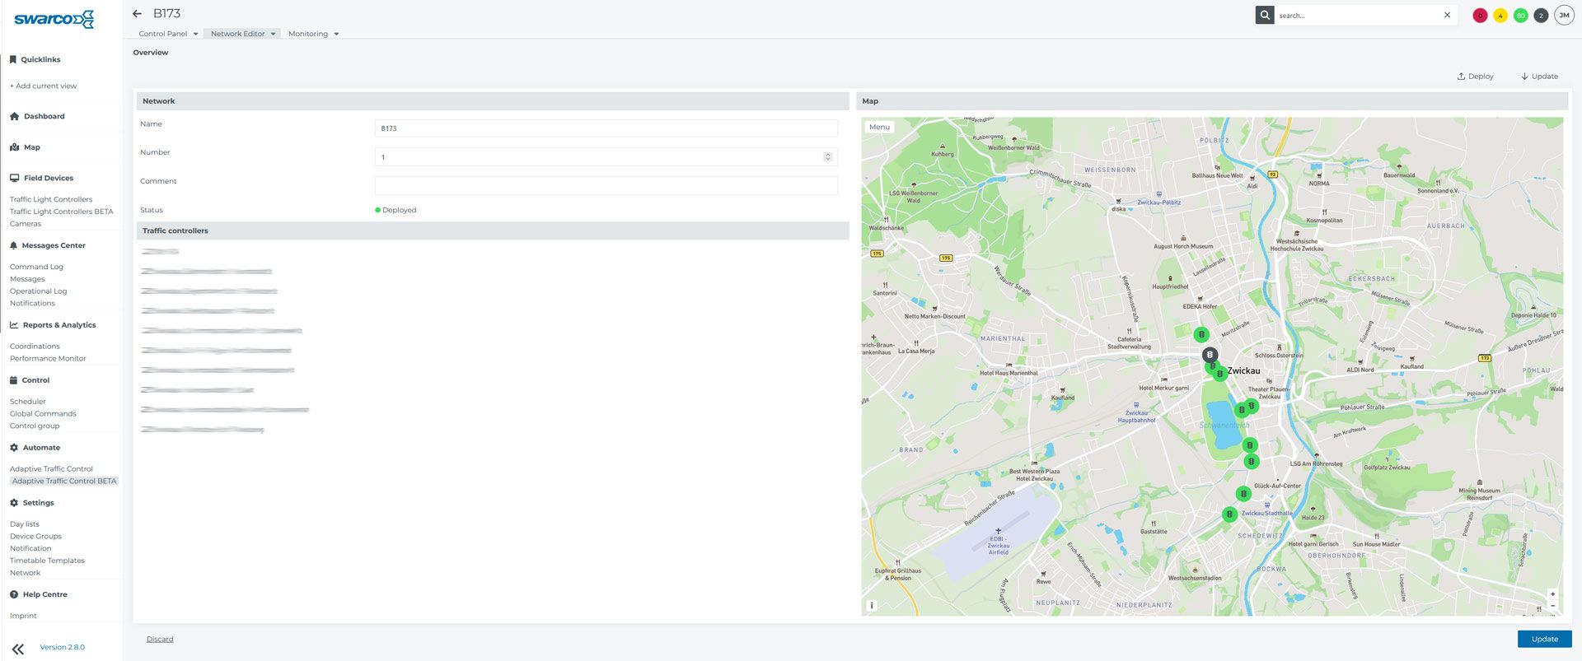Screen dimensions: 1582x661
Task: Open the JM user profile avatar
Action: [x=1564, y=16]
